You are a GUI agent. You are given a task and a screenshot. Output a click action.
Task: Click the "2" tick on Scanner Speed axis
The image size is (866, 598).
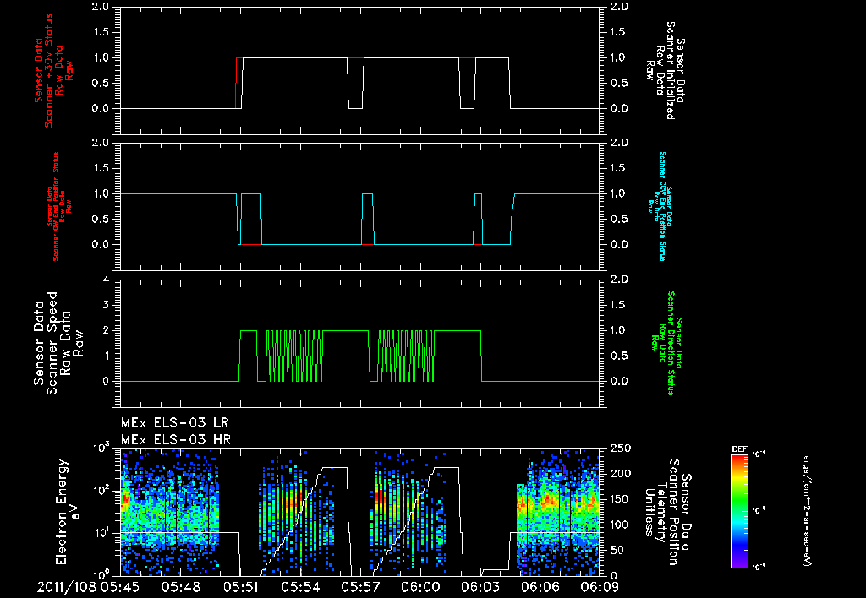point(106,330)
